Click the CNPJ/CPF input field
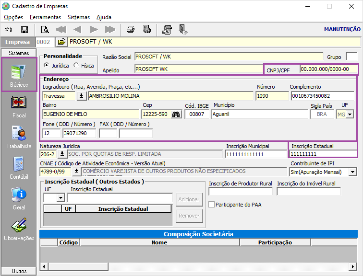The height and width of the screenshot is (276, 363). (328, 69)
